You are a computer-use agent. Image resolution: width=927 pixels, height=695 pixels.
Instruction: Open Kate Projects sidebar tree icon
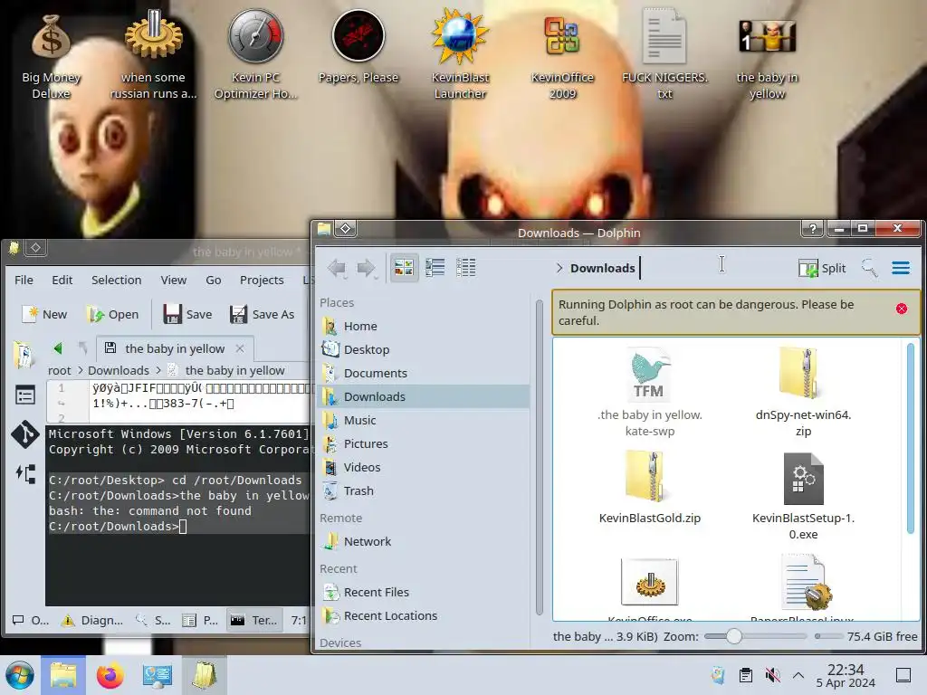25,474
